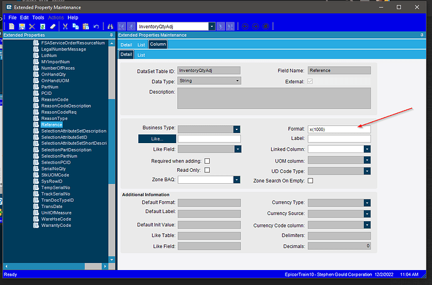Click the icon beside SysRowID tree node
Image resolution: width=432 pixels, height=285 pixels.
pyautogui.click(x=36, y=181)
